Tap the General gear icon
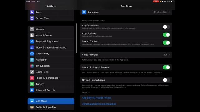Image resolution: width=200 pixels, height=112 pixels. pyautogui.click(x=32, y=29)
